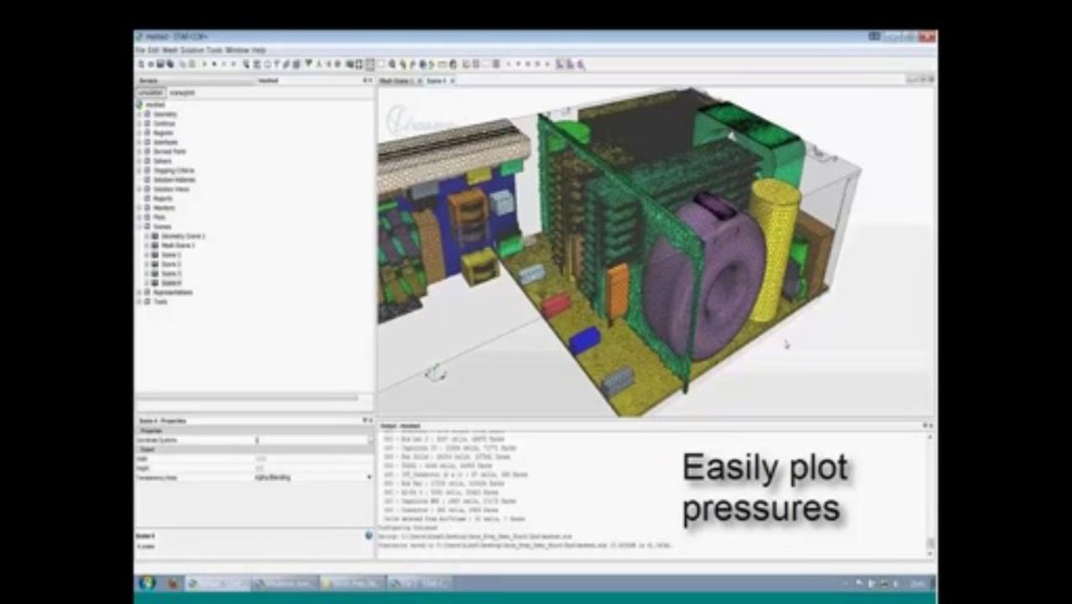Click the New Simulation toolbar icon
The image size is (1072, 604).
pos(141,64)
